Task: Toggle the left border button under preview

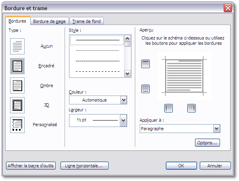Action: pos(168,108)
